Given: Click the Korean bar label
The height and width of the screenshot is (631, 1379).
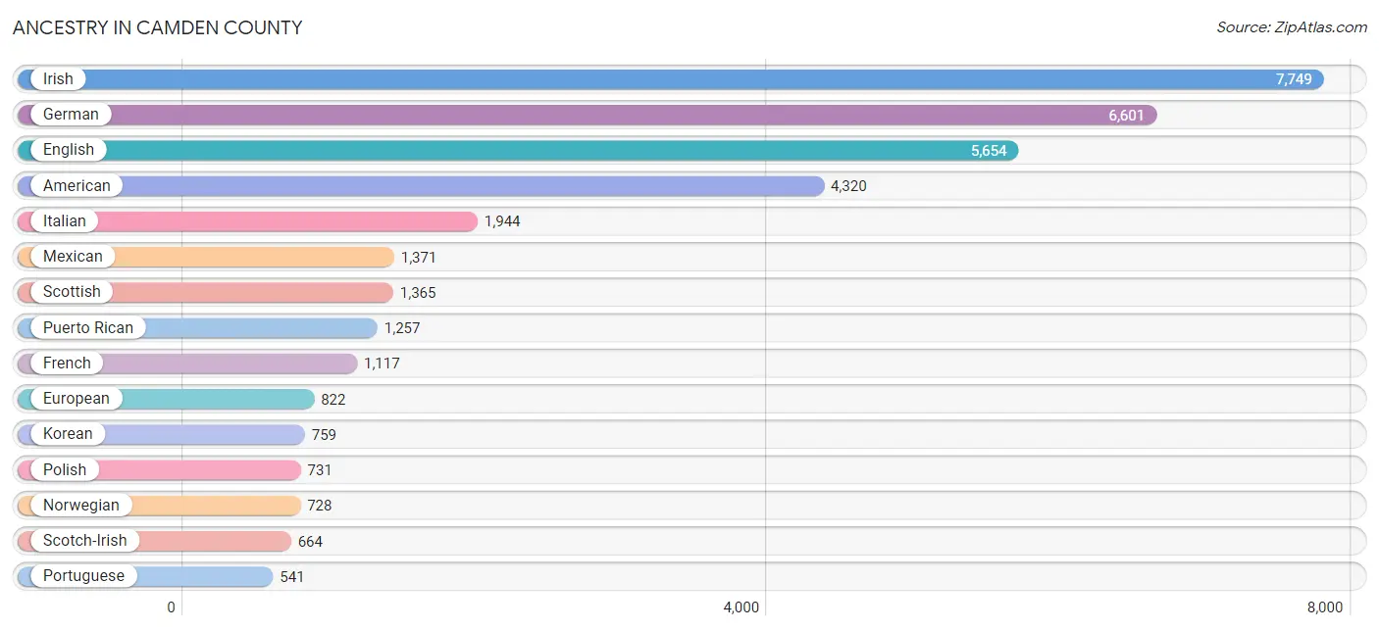Looking at the screenshot, I should 68,434.
